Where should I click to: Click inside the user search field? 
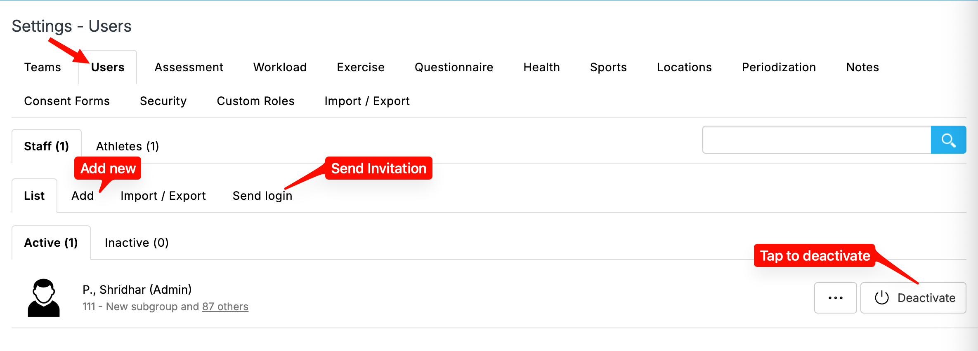[x=817, y=140]
